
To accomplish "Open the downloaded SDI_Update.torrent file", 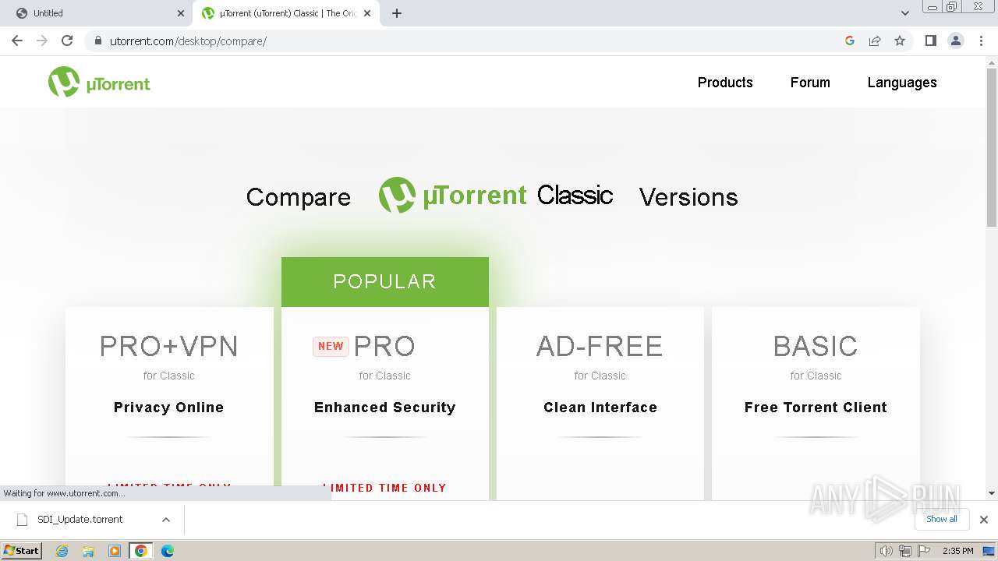I will pos(80,520).
